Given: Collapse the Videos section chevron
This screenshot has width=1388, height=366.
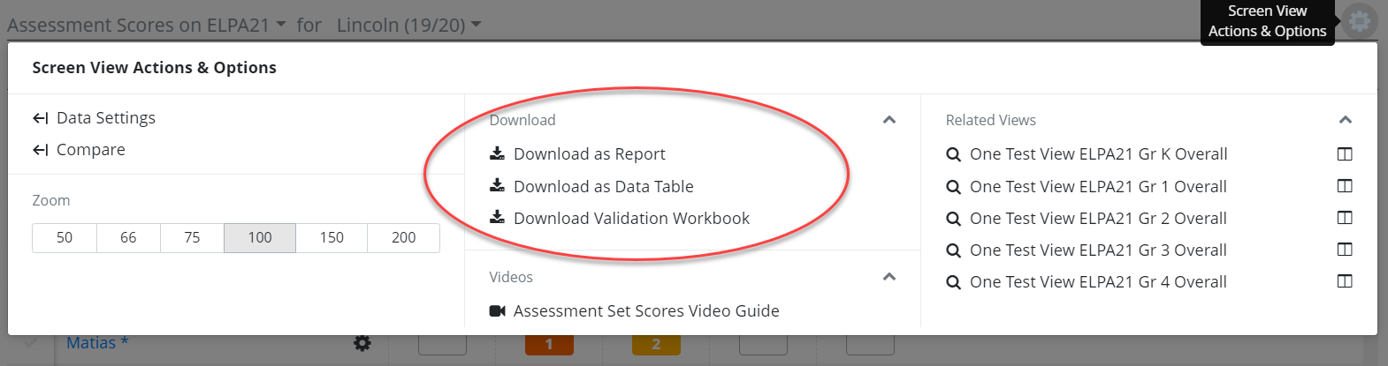Looking at the screenshot, I should (x=889, y=277).
